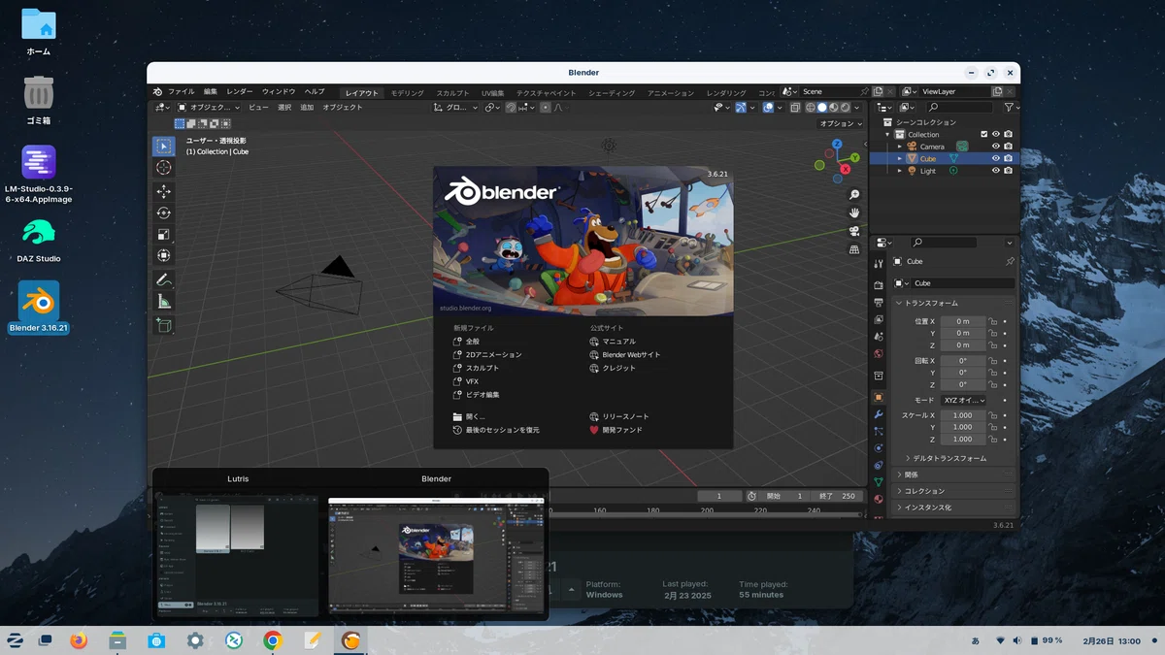Click the red X axis of navigation gizmo
The width and height of the screenshot is (1165, 655).
coord(846,169)
